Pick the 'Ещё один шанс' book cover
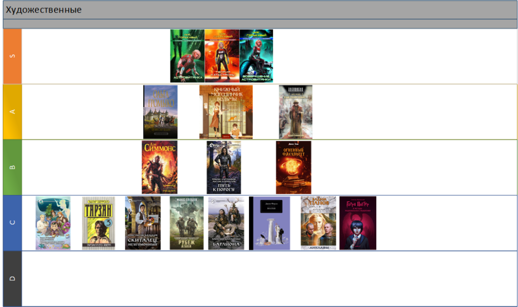Screen dimensions: 518x307 point(295,112)
